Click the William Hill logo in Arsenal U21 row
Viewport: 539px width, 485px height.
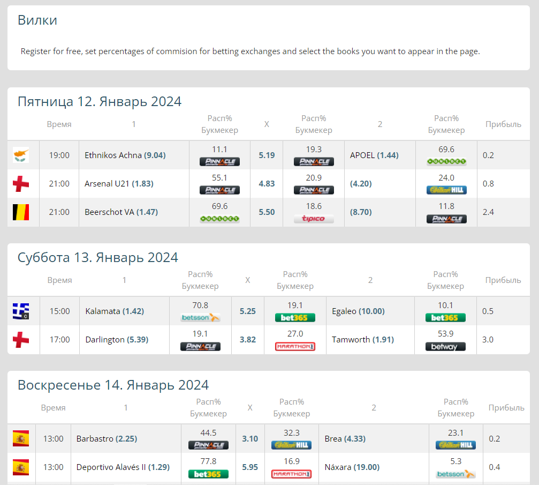446,190
